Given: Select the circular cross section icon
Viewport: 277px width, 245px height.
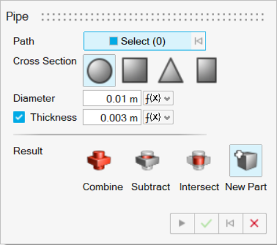Looking at the screenshot, I should [x=99, y=71].
